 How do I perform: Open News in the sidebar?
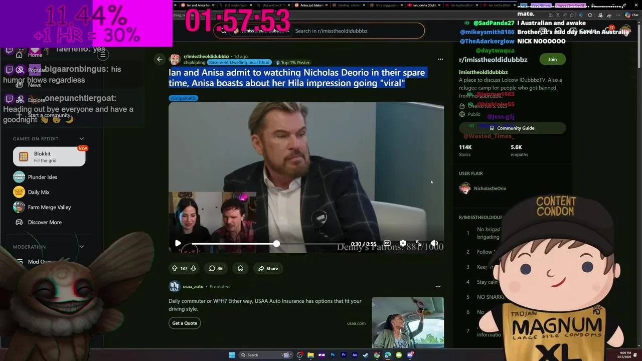35,85
